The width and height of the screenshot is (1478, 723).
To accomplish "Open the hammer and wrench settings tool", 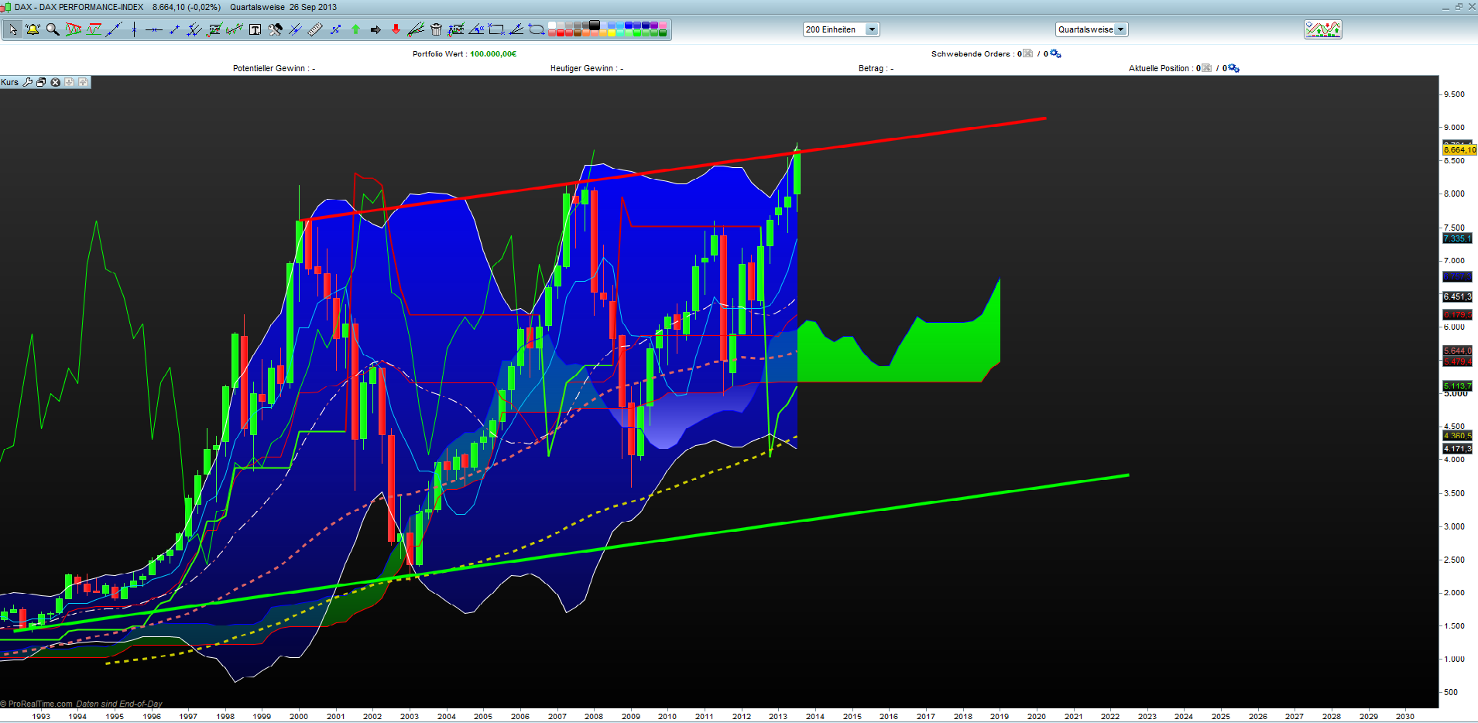I will point(275,29).
